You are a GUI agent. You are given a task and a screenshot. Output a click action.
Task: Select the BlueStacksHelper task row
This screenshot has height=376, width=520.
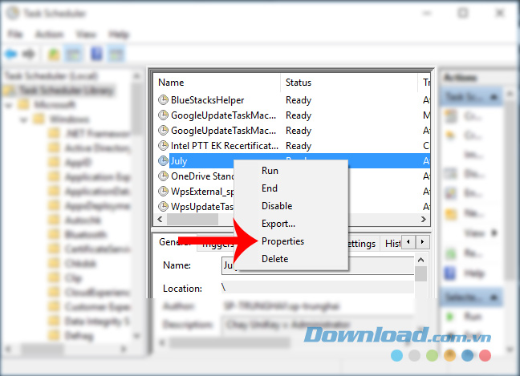click(x=293, y=99)
